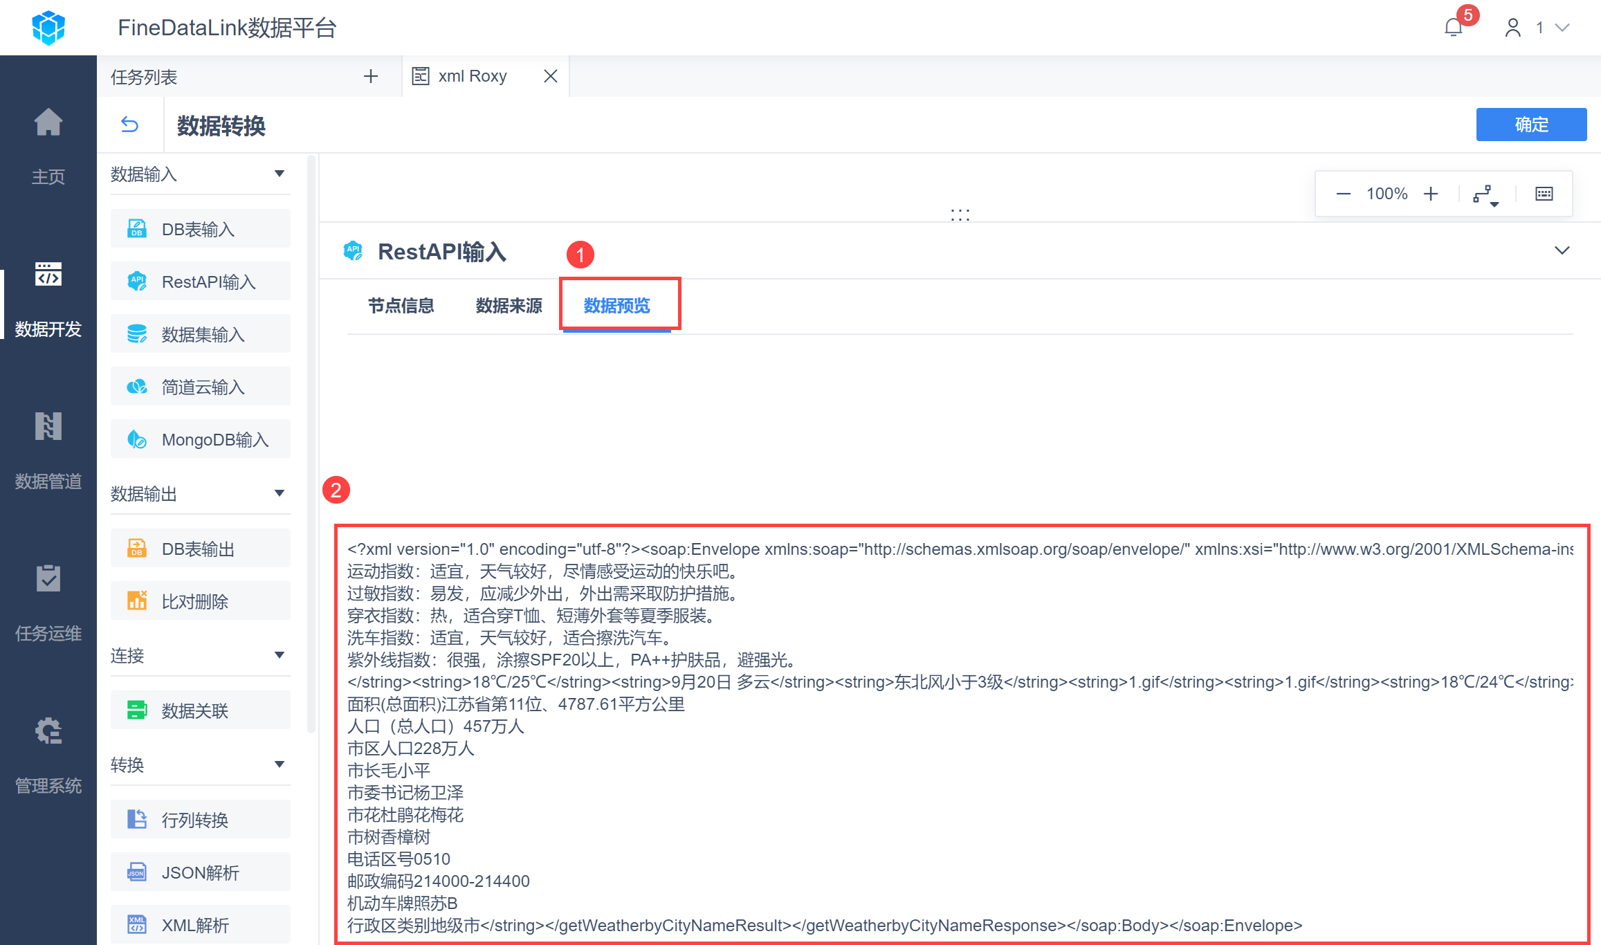Screen dimensions: 1601x945
Task: Select the XML解析 operator
Action: coord(201,925)
